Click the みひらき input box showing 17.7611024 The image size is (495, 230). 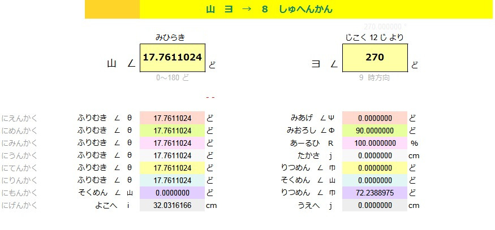(x=172, y=58)
